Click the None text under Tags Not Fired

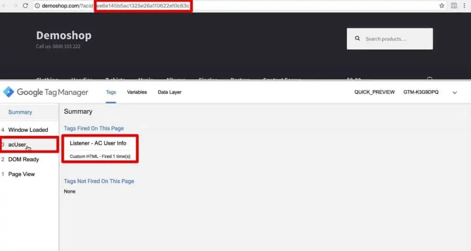tap(70, 191)
